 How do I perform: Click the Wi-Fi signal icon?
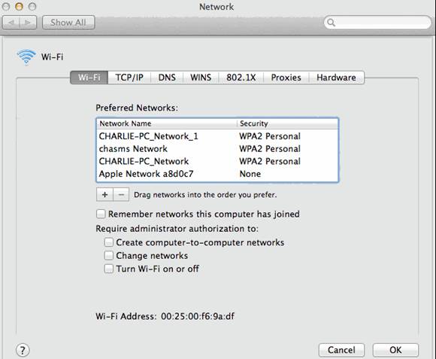(x=26, y=56)
